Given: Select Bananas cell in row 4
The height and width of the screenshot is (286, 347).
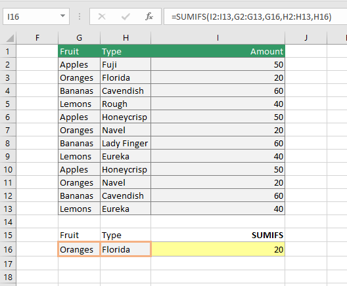Looking at the screenshot, I should (x=80, y=91).
